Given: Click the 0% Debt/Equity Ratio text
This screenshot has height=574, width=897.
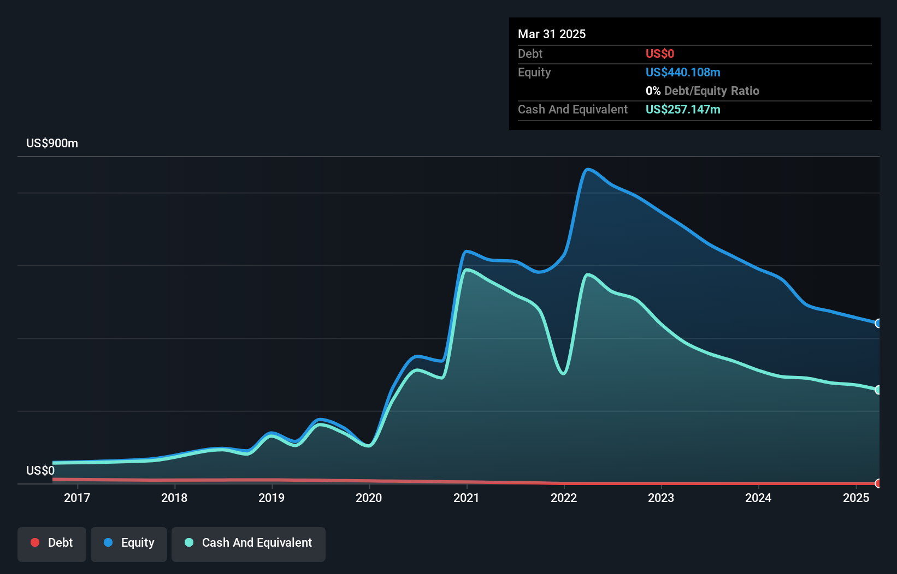Looking at the screenshot, I should point(703,91).
